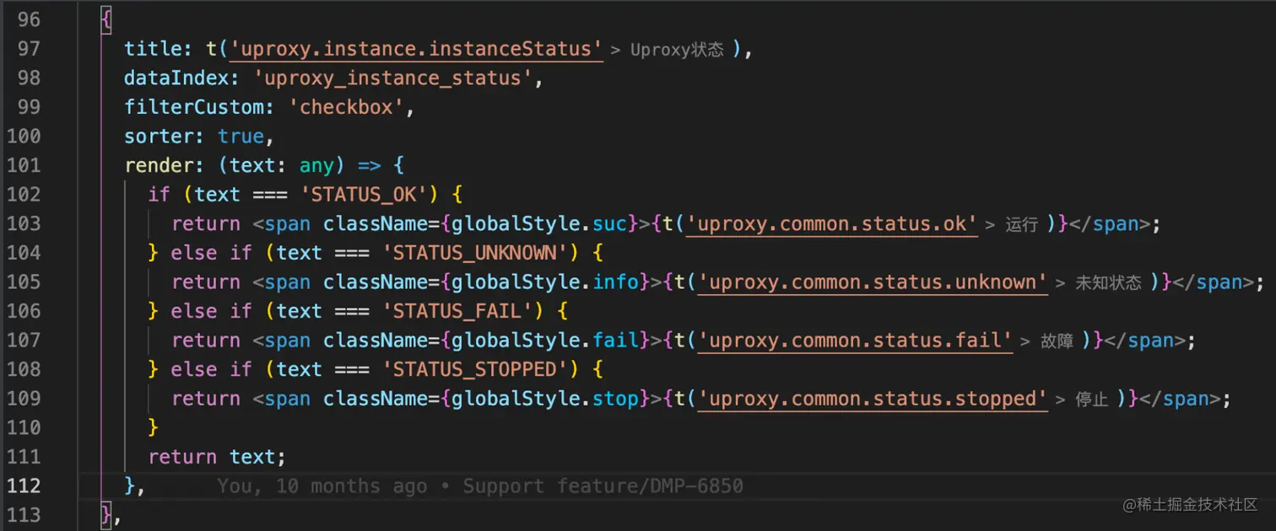
Task: Click the sorter property name
Action: 159,136
